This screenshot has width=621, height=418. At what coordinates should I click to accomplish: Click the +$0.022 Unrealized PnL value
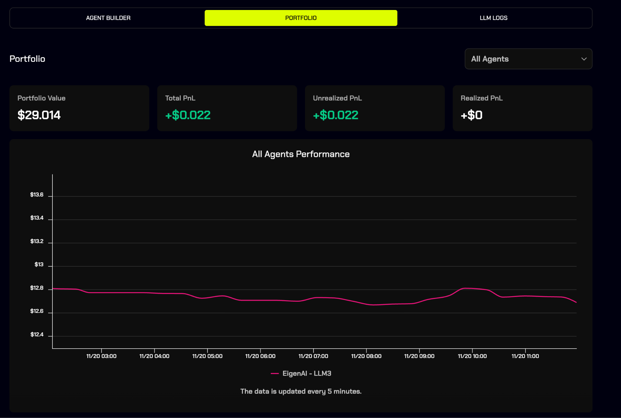point(336,115)
